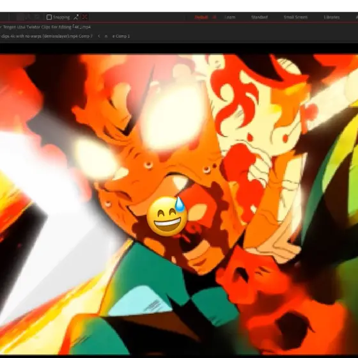Switch to the Standard workspace
Screen dimensions: 358x358
[259, 17]
